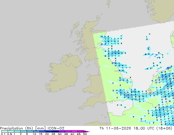
Task: Pick the 15–20 mm legend swatch
Action: click(x=43, y=131)
